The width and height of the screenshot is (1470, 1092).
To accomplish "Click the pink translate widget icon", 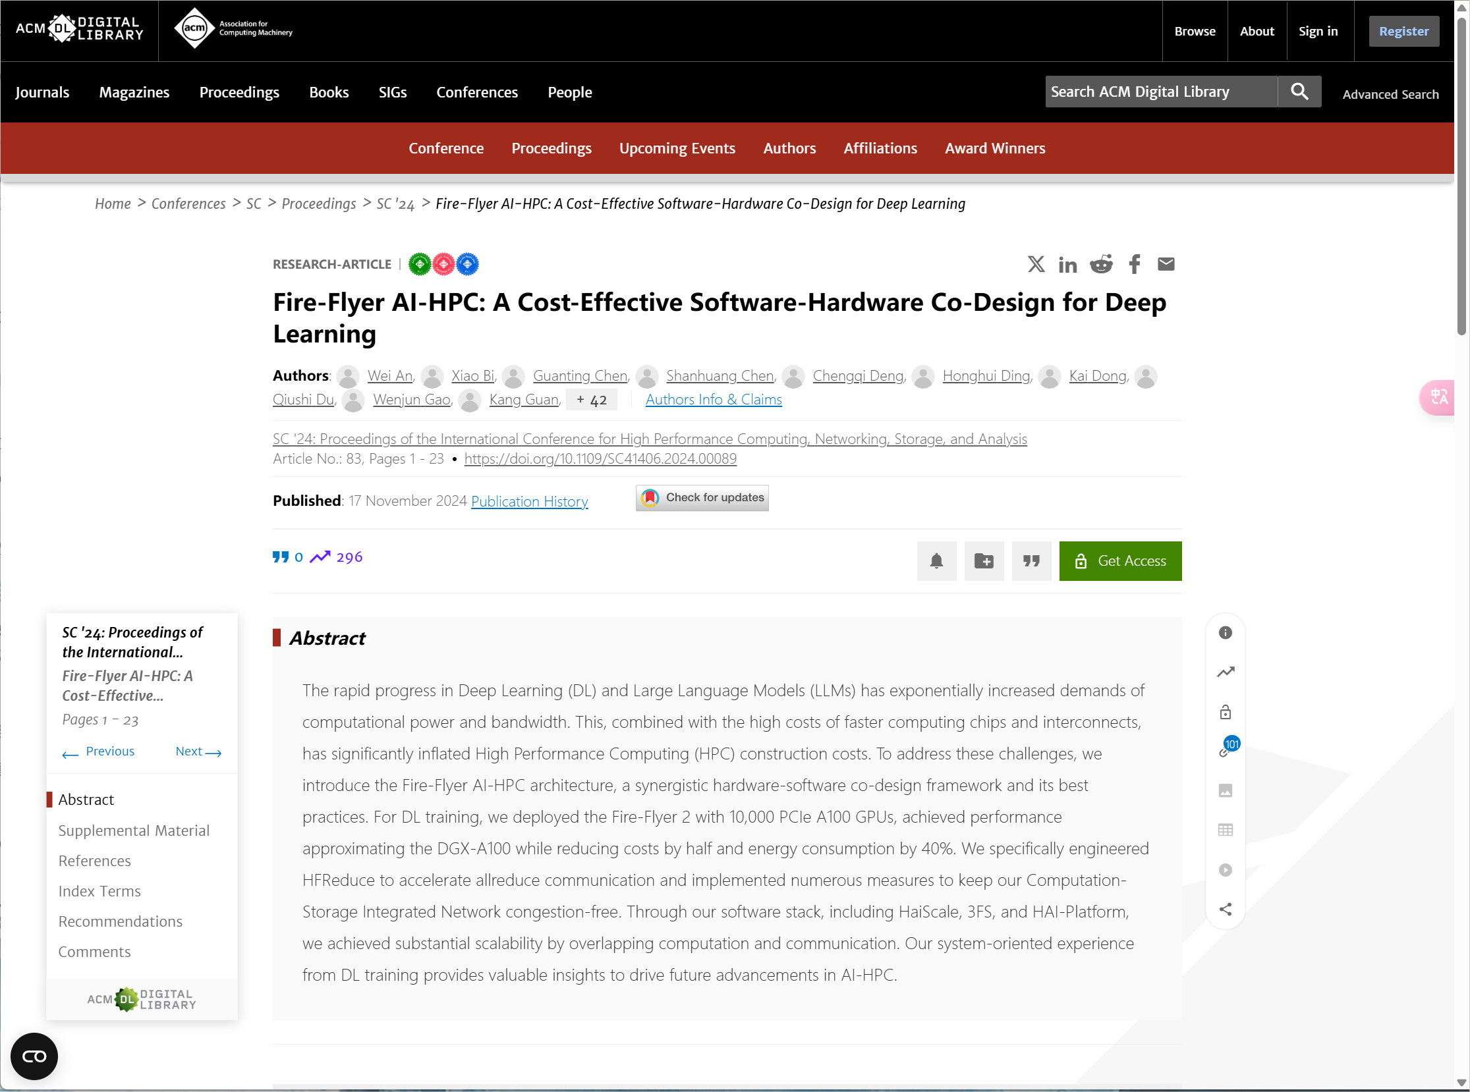I will click(1438, 397).
